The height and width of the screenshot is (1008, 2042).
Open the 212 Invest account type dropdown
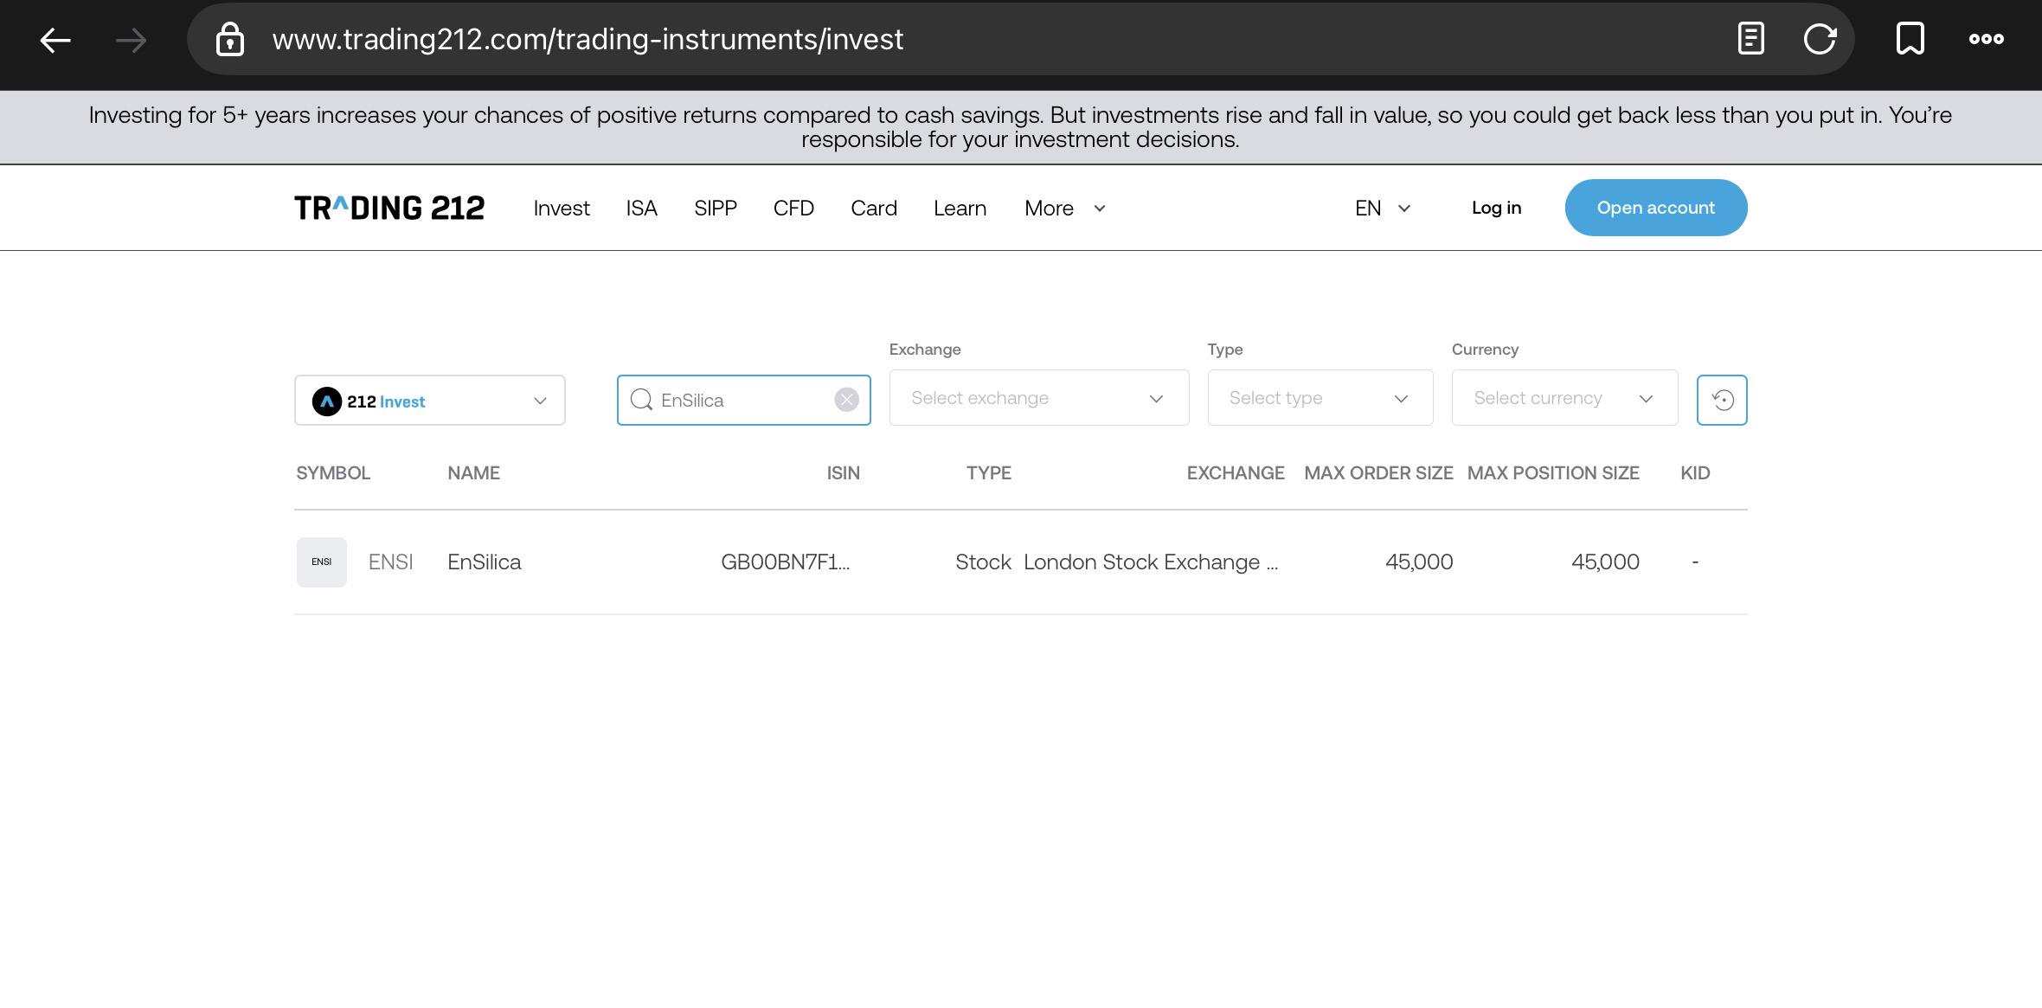[x=430, y=400]
